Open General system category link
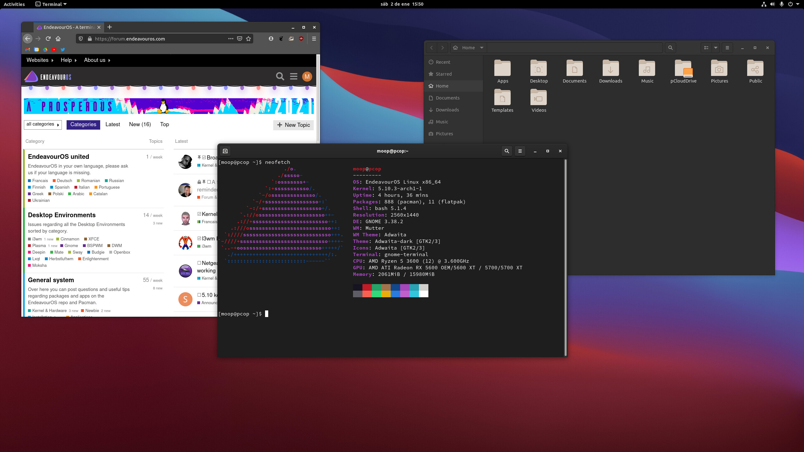Screen dimensions: 804x452 point(51,280)
